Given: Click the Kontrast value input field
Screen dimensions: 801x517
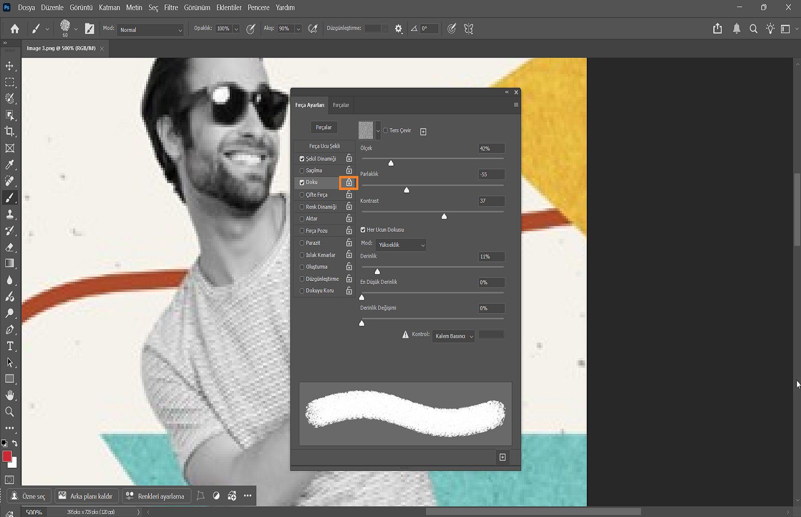Looking at the screenshot, I should [491, 201].
